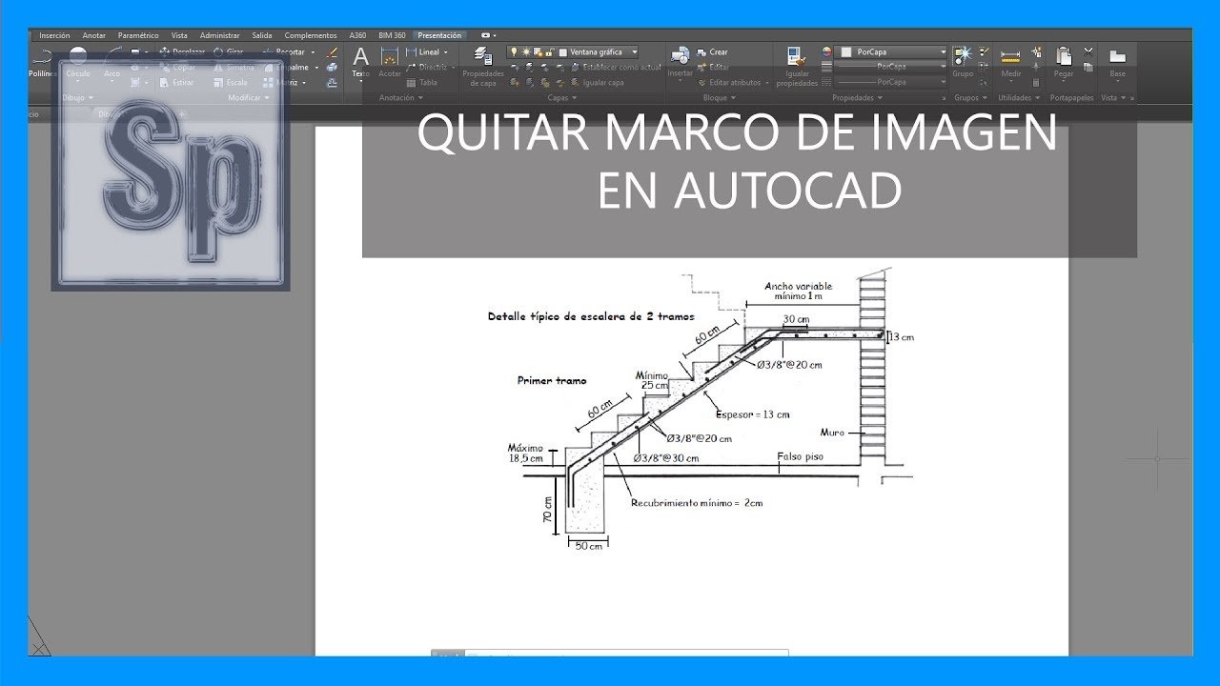Select the Estirar stretch tool
The image size is (1220, 686).
(x=177, y=82)
